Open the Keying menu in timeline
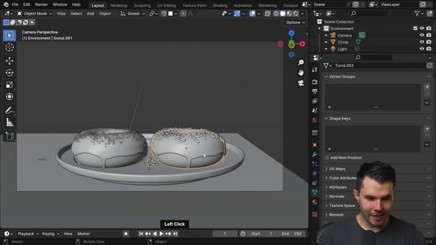This screenshot has height=245, width=436. click(x=50, y=234)
